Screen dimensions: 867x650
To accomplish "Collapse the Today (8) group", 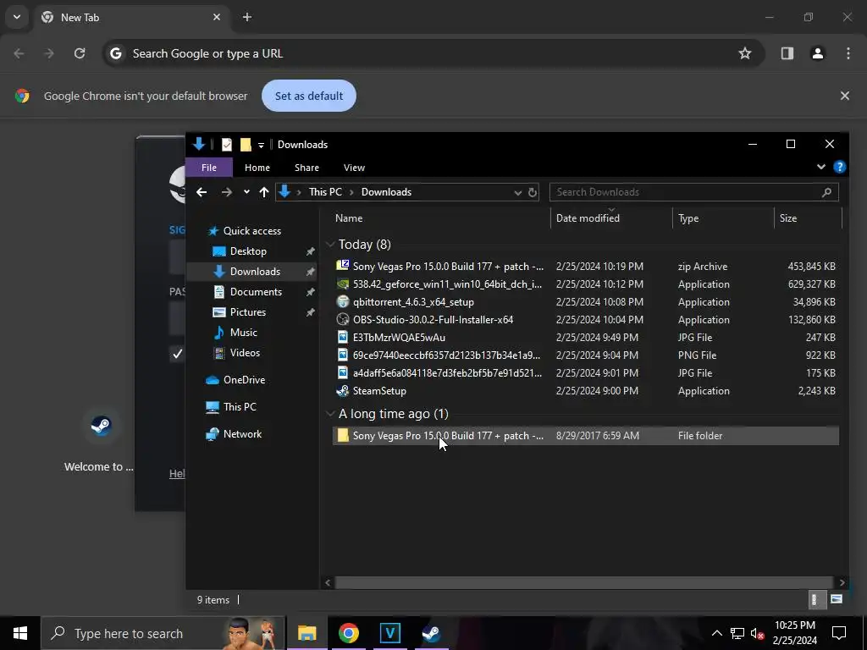I will [330, 245].
